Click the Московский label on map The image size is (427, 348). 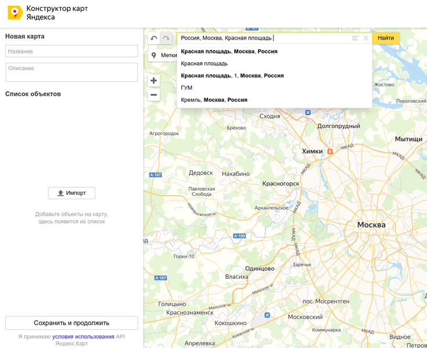(x=305, y=317)
